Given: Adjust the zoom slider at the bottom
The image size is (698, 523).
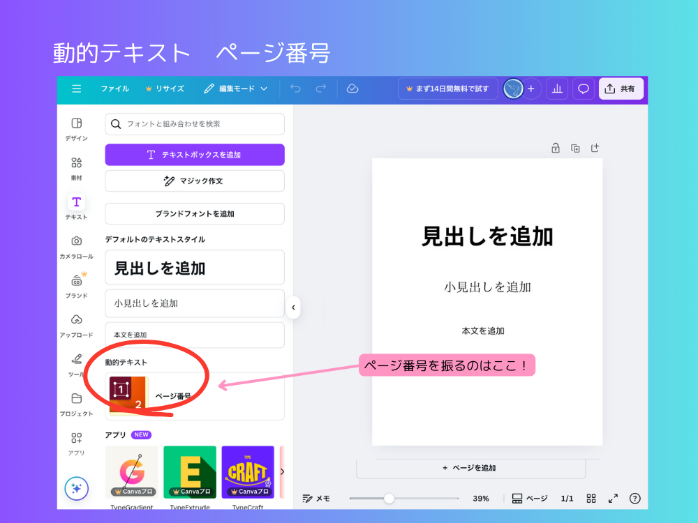Looking at the screenshot, I should point(389,498).
